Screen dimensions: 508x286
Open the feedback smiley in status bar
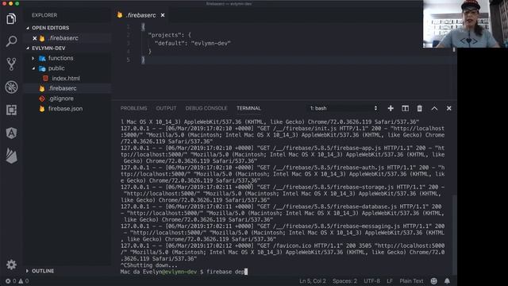(434, 281)
